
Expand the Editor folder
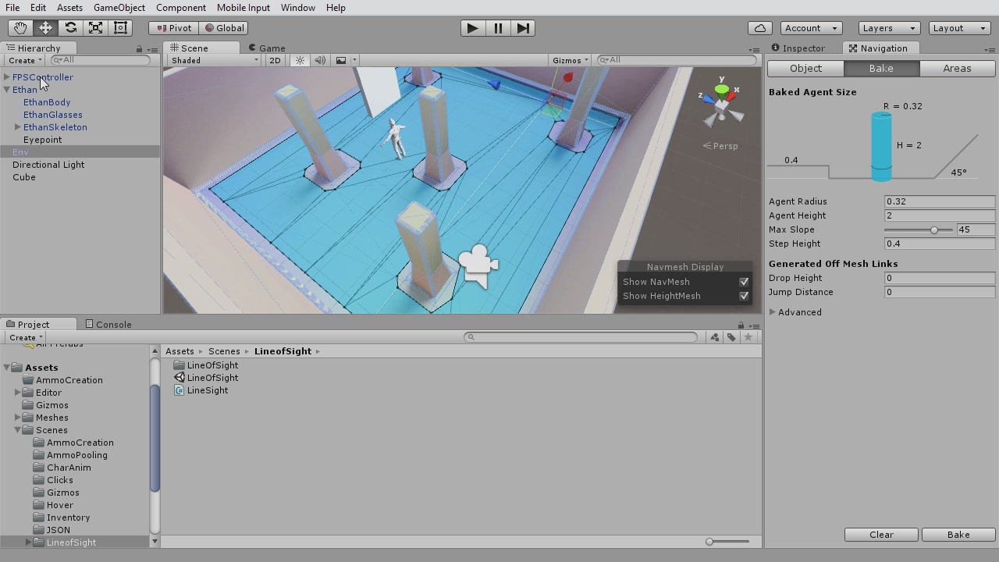coord(18,393)
